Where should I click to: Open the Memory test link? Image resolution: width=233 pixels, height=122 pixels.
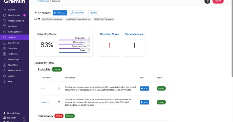[45, 102]
